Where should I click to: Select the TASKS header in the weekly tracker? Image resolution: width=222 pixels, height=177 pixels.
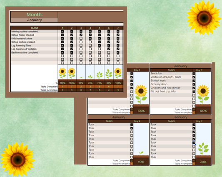pos(35,28)
